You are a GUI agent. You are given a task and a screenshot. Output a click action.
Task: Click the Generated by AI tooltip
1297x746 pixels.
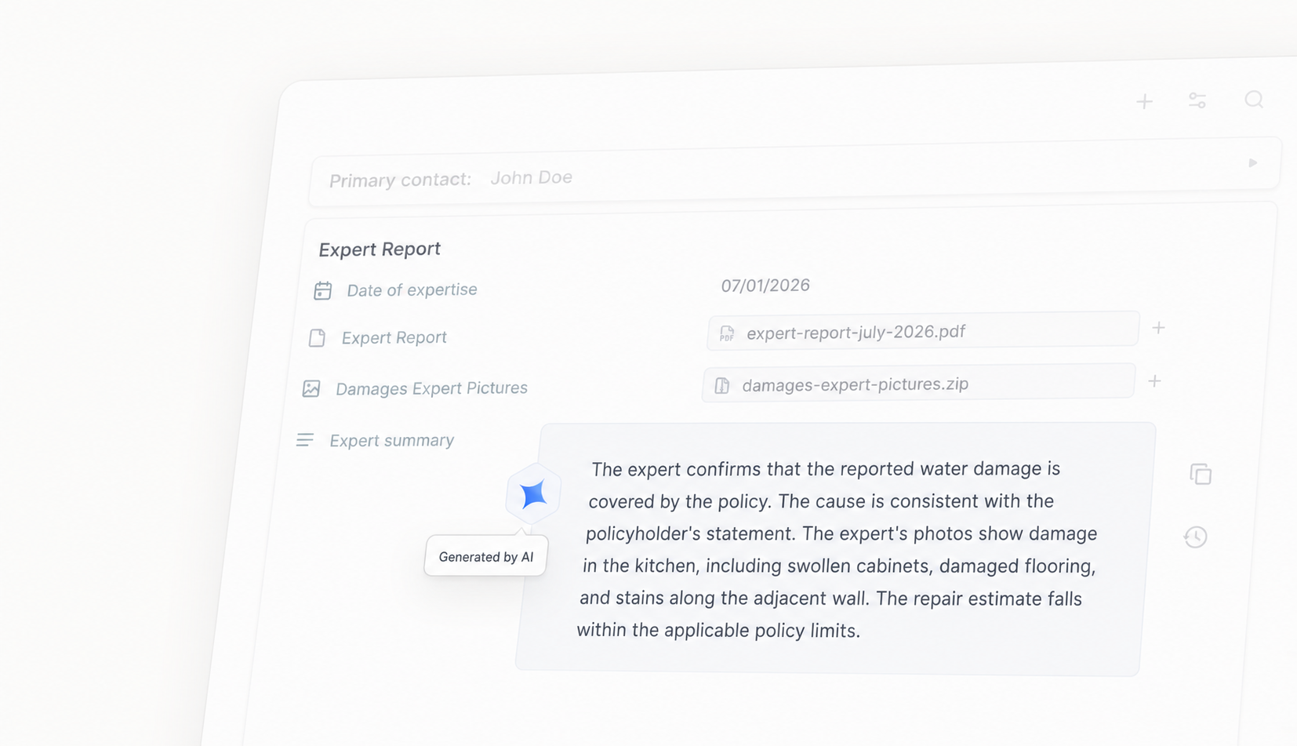coord(486,556)
